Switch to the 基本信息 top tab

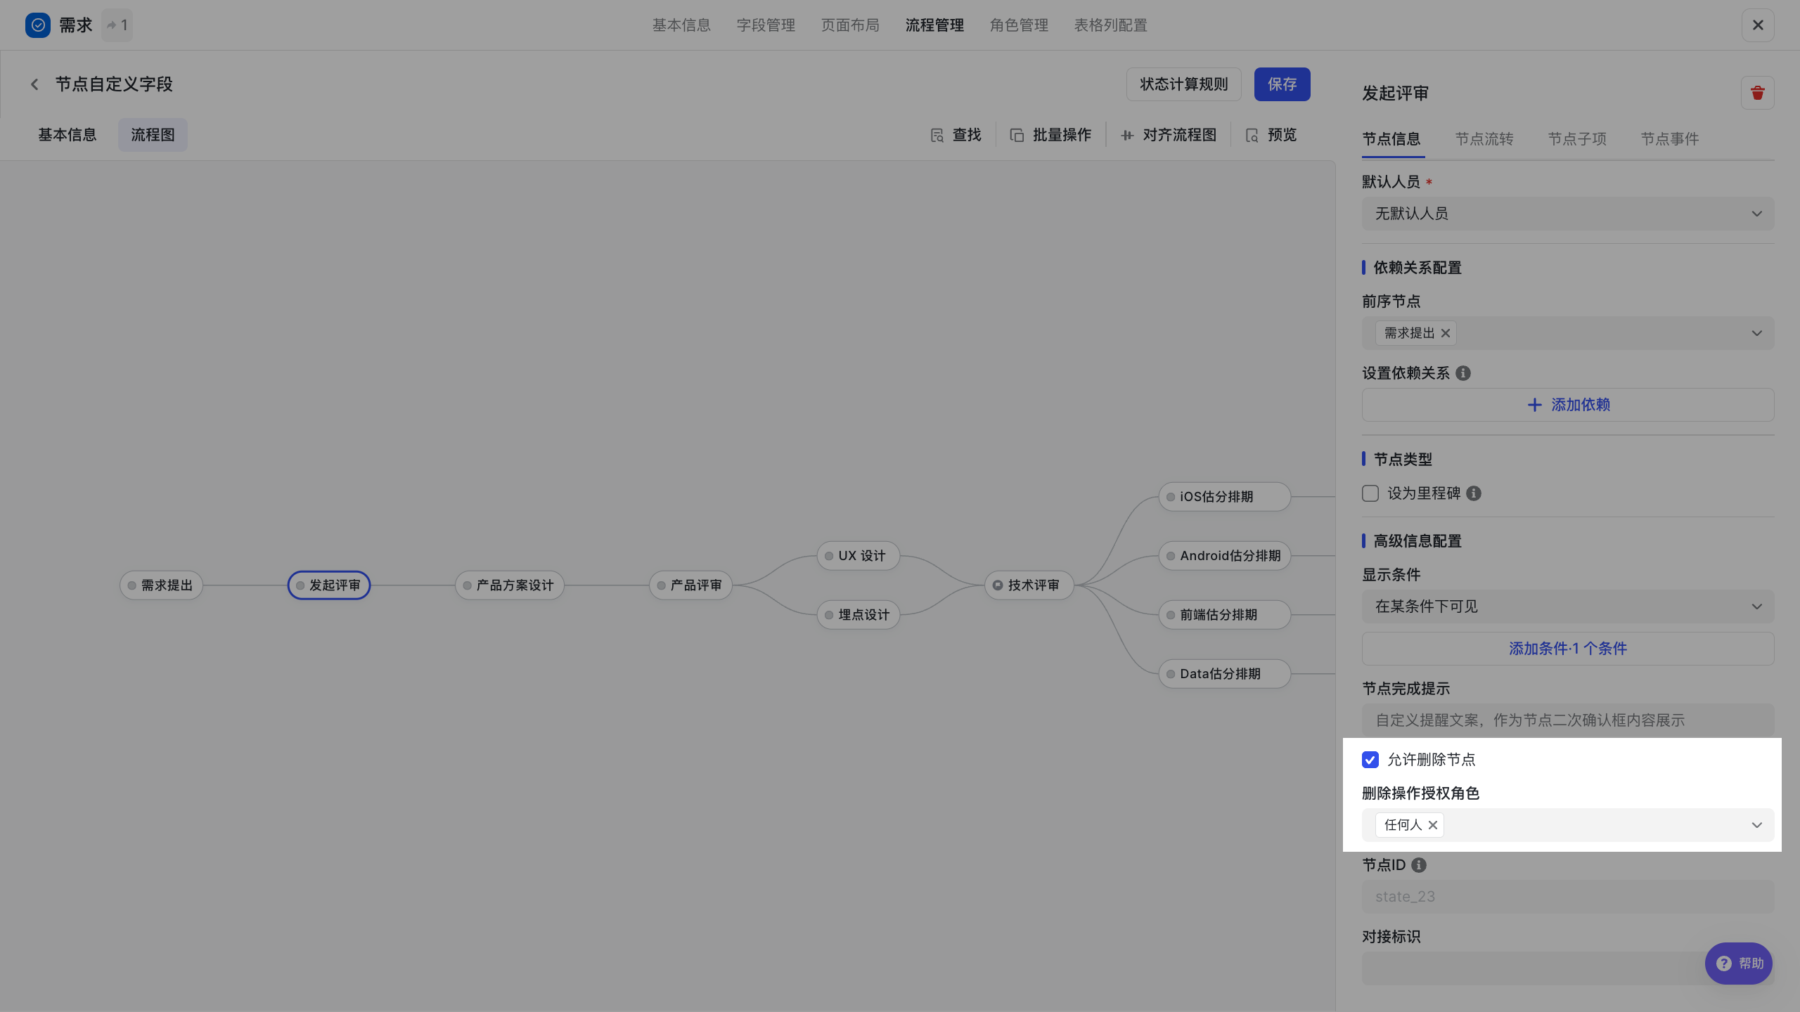[681, 25]
